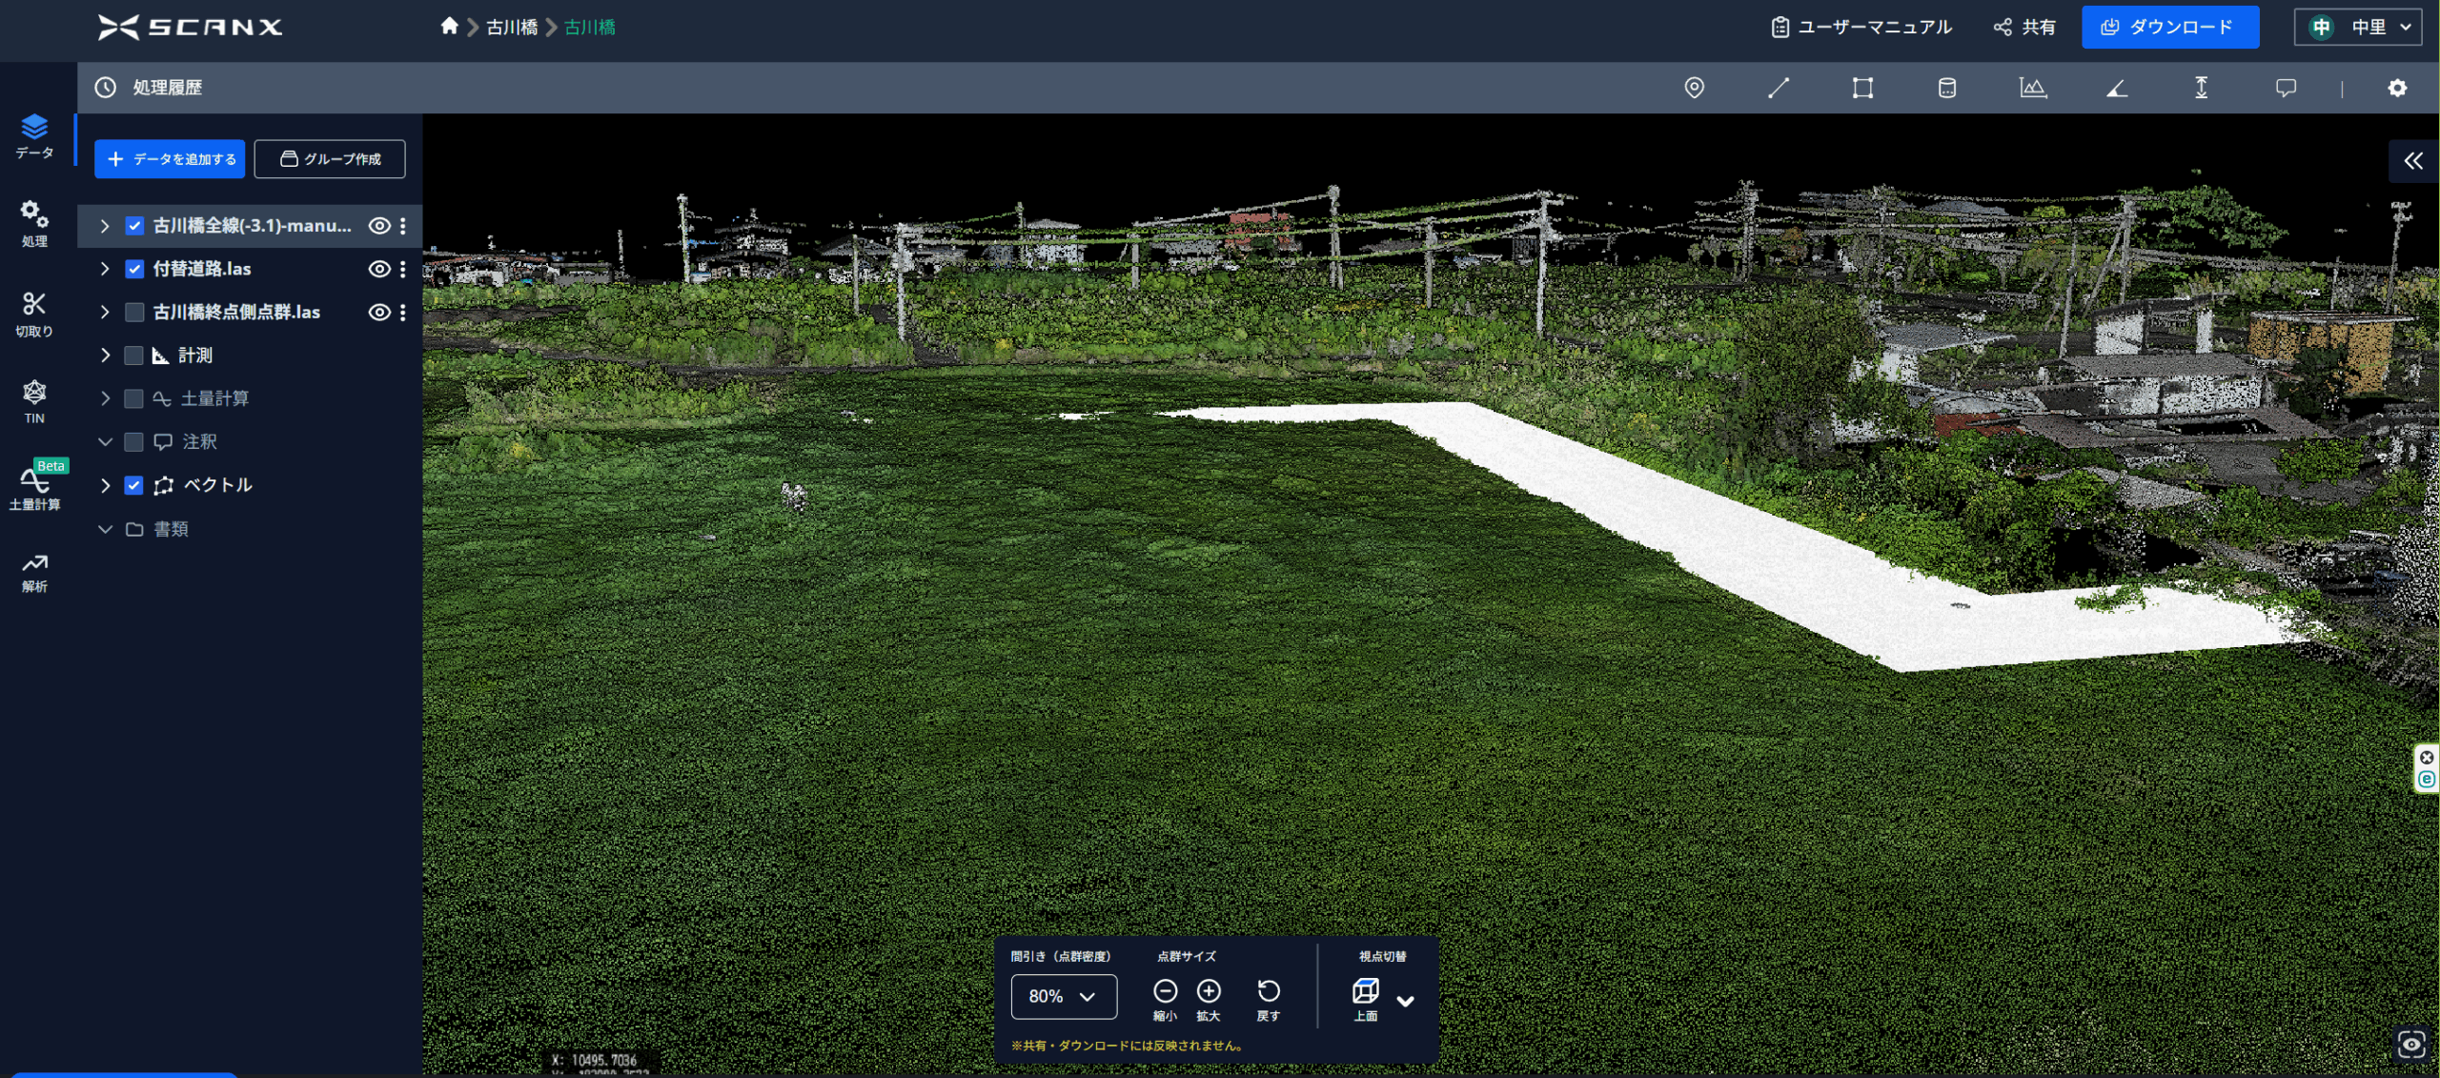Click the ダウンロード button
Image resolution: width=2440 pixels, height=1078 pixels.
click(2169, 27)
